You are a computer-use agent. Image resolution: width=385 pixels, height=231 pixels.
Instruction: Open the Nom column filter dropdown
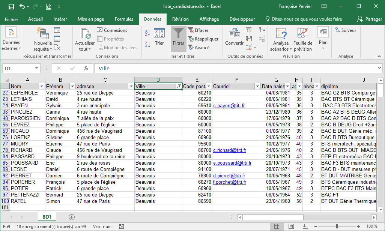click(x=42, y=86)
